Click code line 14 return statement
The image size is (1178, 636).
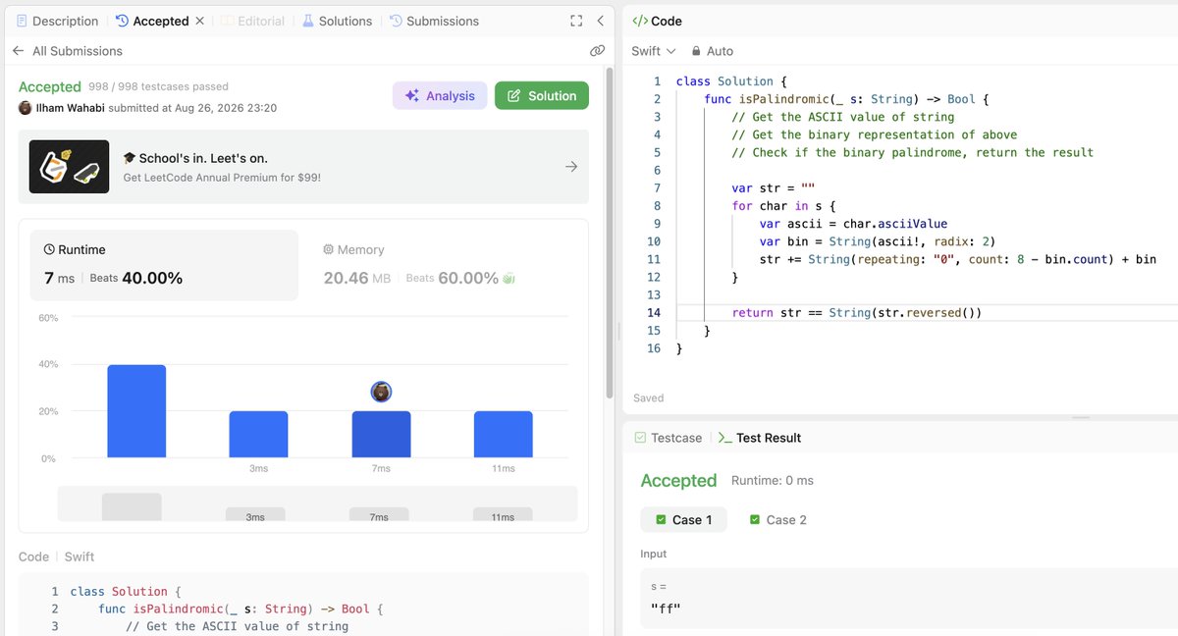(857, 313)
